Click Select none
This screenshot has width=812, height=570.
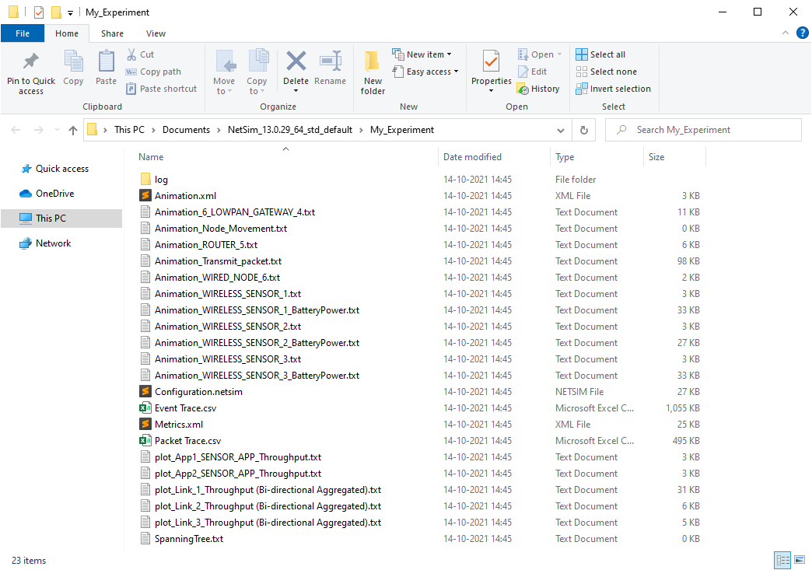607,72
